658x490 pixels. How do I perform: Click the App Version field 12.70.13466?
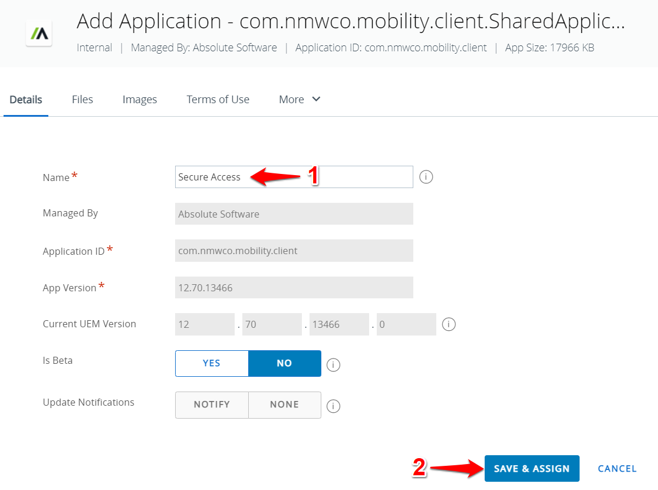pyautogui.click(x=294, y=288)
